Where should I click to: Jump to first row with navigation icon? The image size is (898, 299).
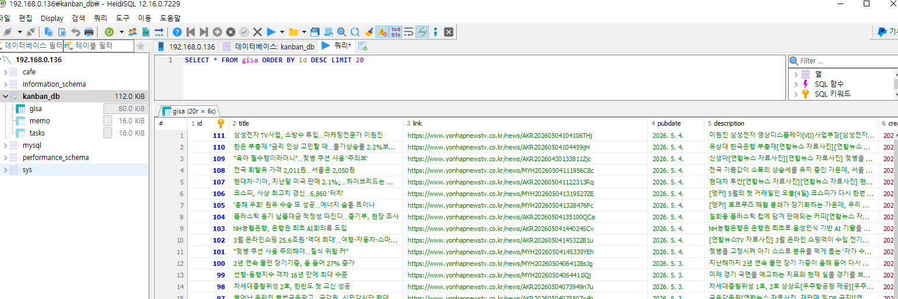pos(191,32)
